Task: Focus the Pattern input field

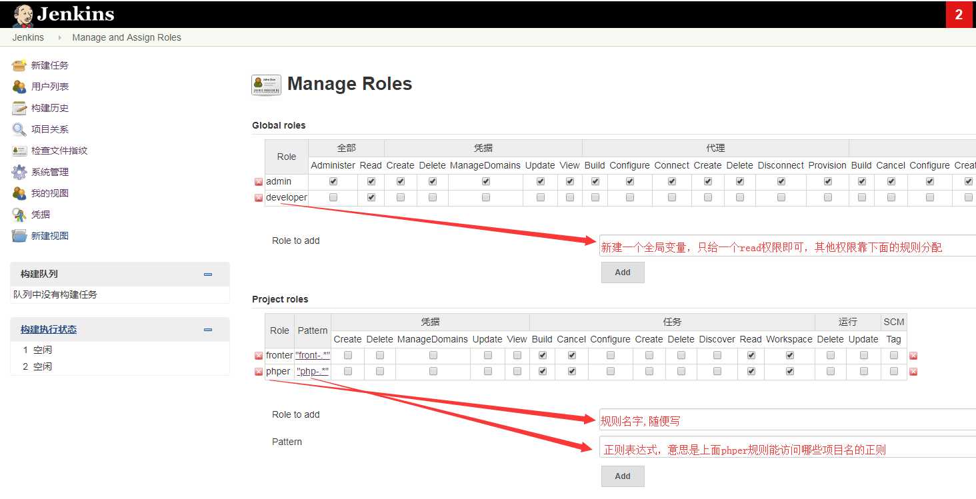Action: 787,447
